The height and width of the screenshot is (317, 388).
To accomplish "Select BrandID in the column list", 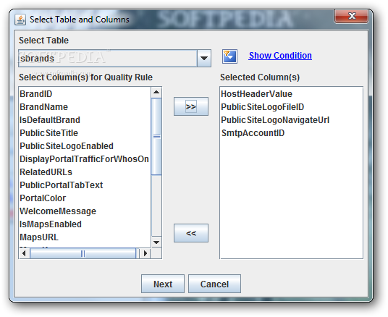I will [85, 94].
